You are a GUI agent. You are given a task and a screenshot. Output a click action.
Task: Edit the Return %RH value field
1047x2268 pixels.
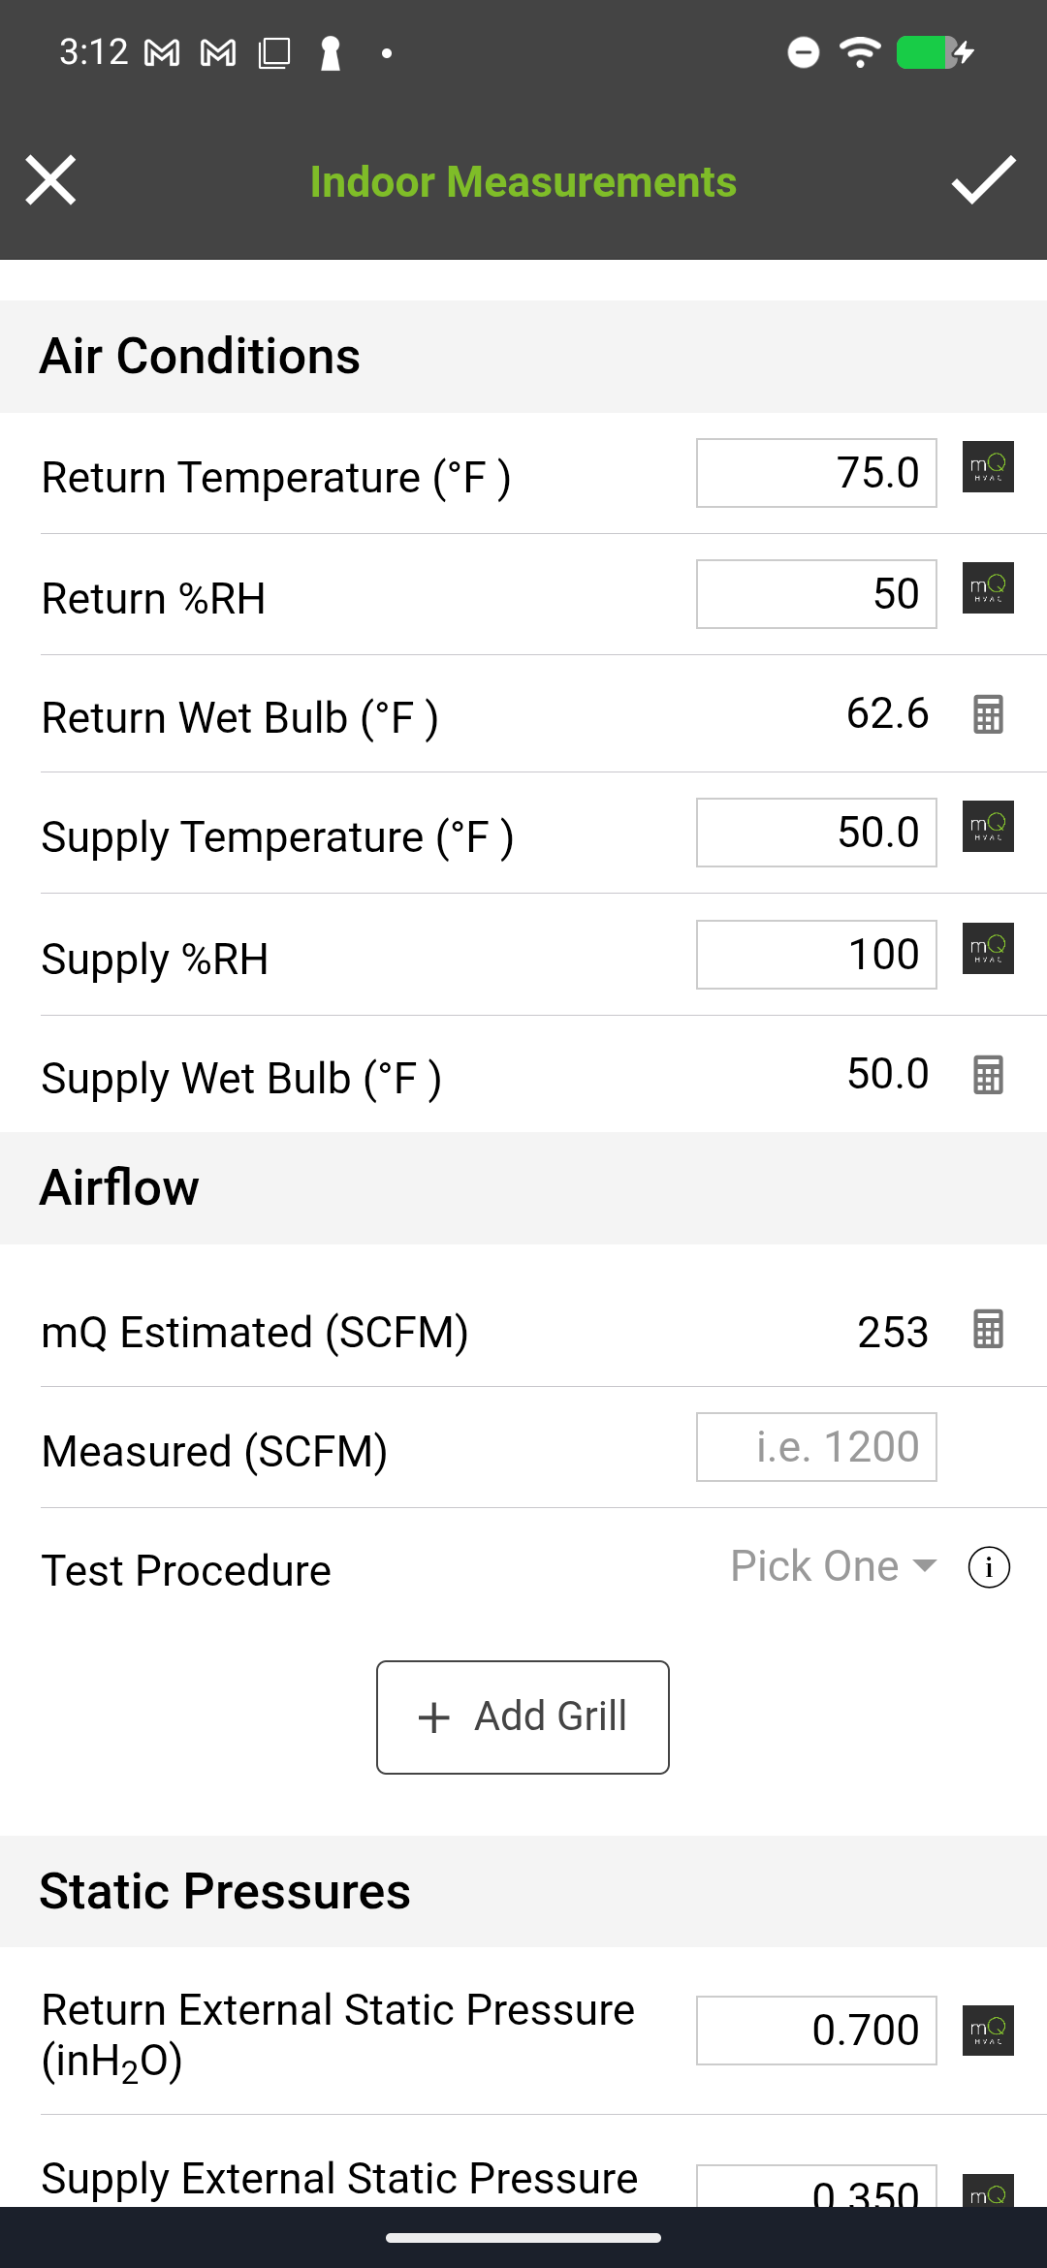816,594
